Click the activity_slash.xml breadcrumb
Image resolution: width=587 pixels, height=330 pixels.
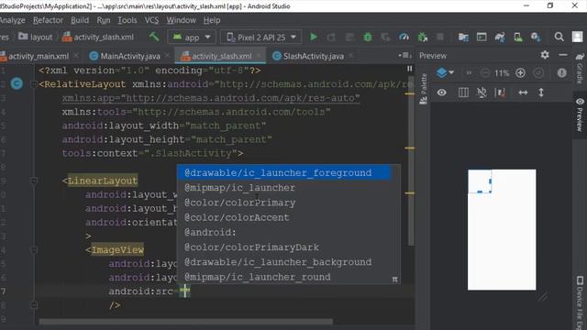click(98, 37)
